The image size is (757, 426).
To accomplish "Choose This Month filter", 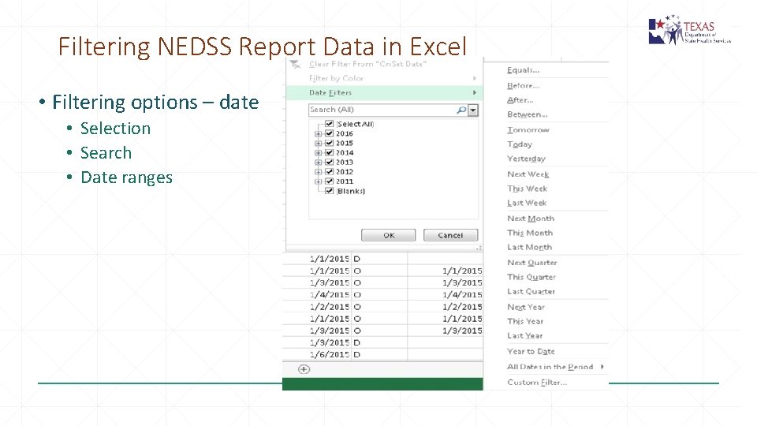I will point(530,233).
